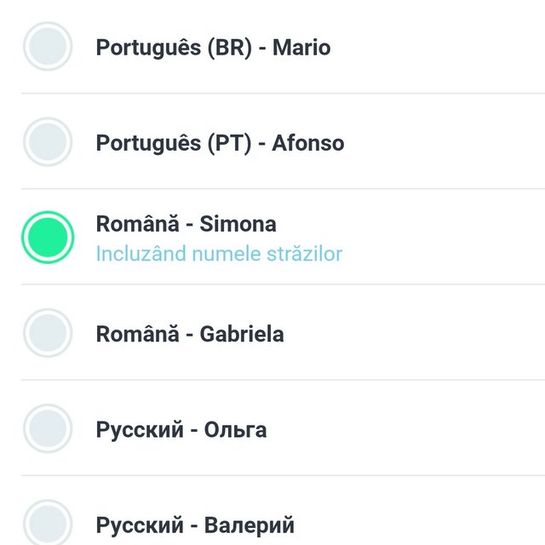Click the "Português (PT) - Afonso" label
The width and height of the screenshot is (545, 545).
click(x=220, y=143)
